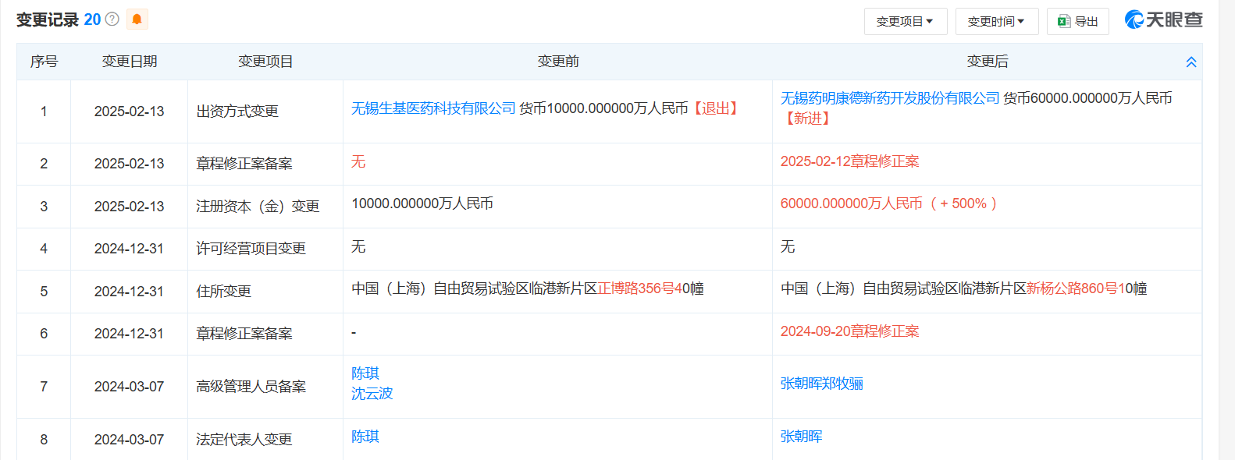
Task: Click the 变更后 column header
Action: [988, 62]
